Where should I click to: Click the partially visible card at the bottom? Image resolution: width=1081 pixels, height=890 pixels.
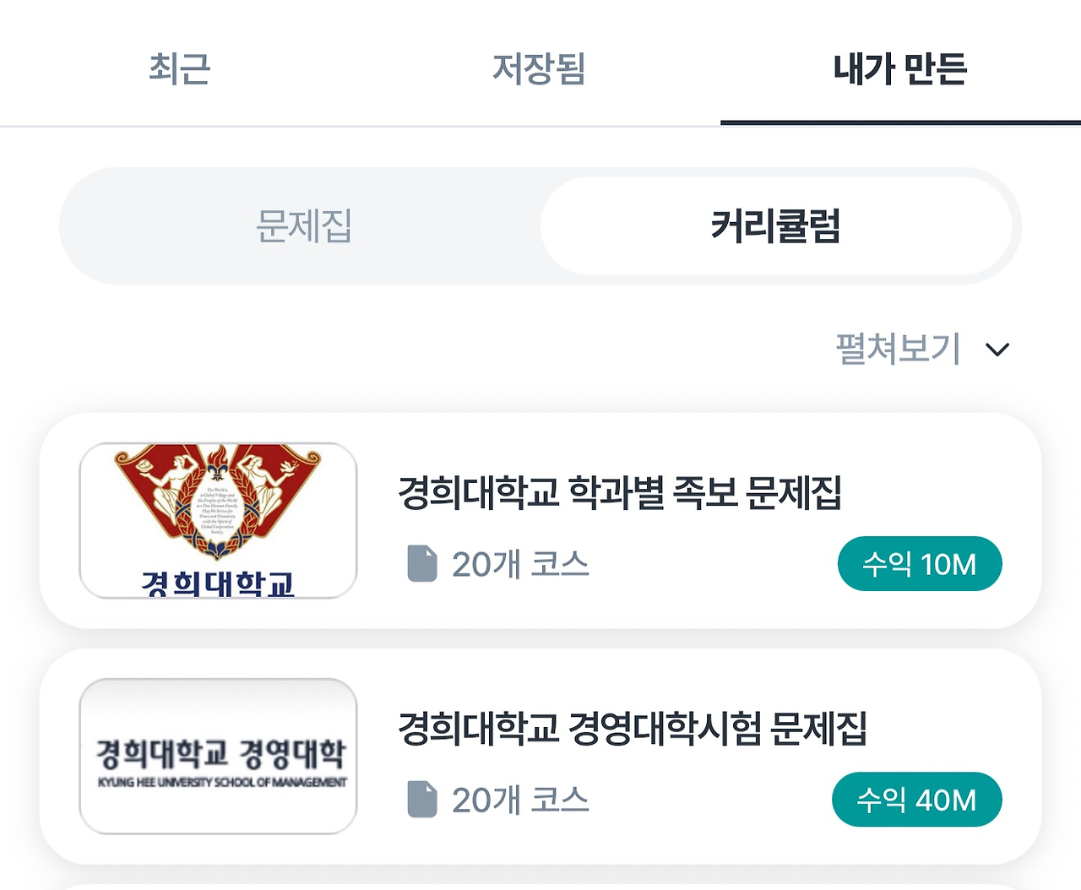point(540,885)
